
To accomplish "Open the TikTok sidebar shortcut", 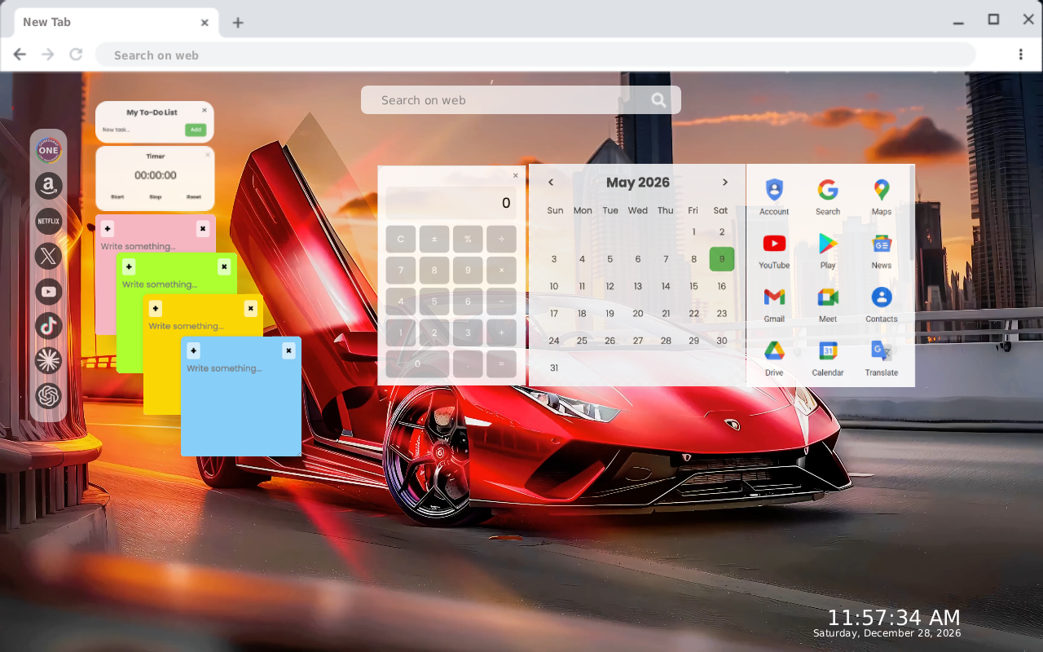I will tap(49, 326).
